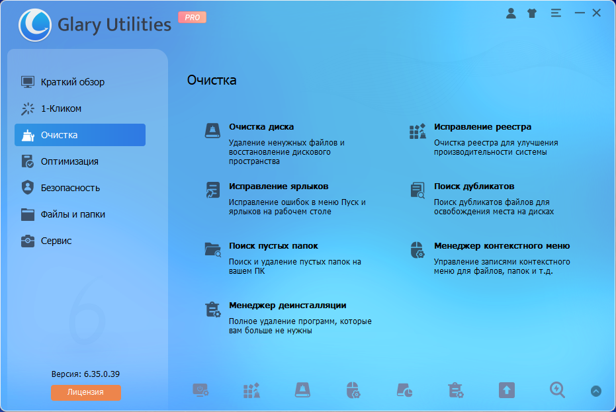The image size is (616, 412).
Task: Launch Очистка диска tool
Action: [261, 127]
